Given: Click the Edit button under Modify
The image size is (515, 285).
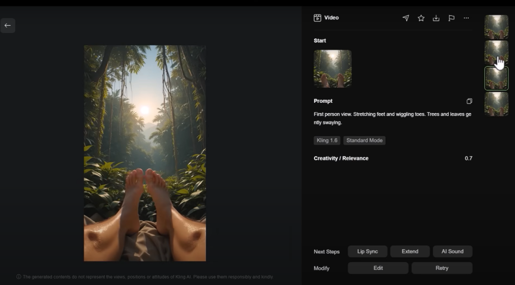Looking at the screenshot, I should (x=378, y=268).
